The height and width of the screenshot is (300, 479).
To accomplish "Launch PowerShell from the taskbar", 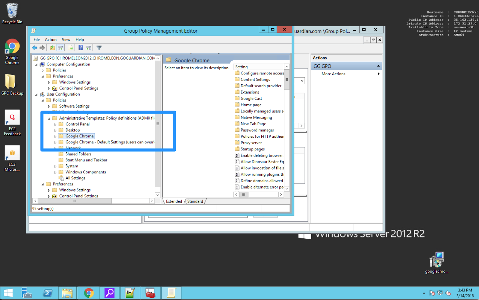I will click(48, 293).
